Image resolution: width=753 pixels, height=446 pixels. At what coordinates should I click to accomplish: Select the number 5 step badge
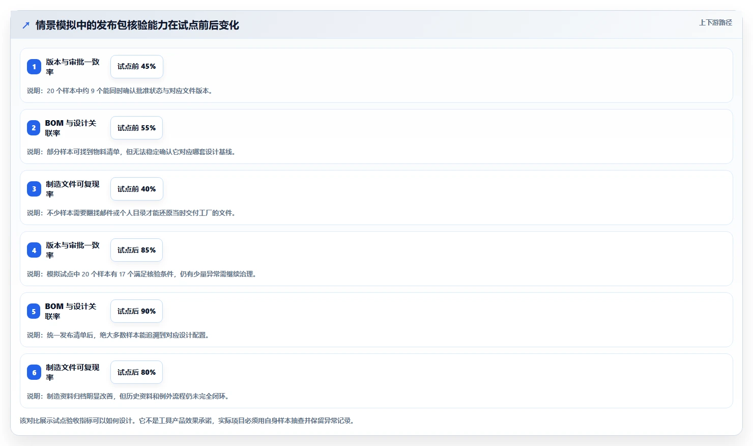(x=34, y=311)
